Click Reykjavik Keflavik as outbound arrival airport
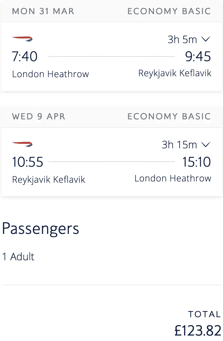 tap(175, 73)
